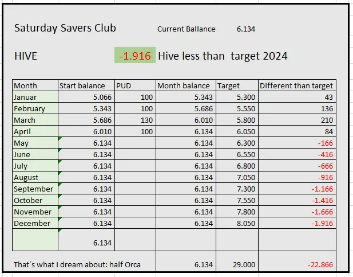
Task: Select the HIVE label cell
Action: (26, 56)
